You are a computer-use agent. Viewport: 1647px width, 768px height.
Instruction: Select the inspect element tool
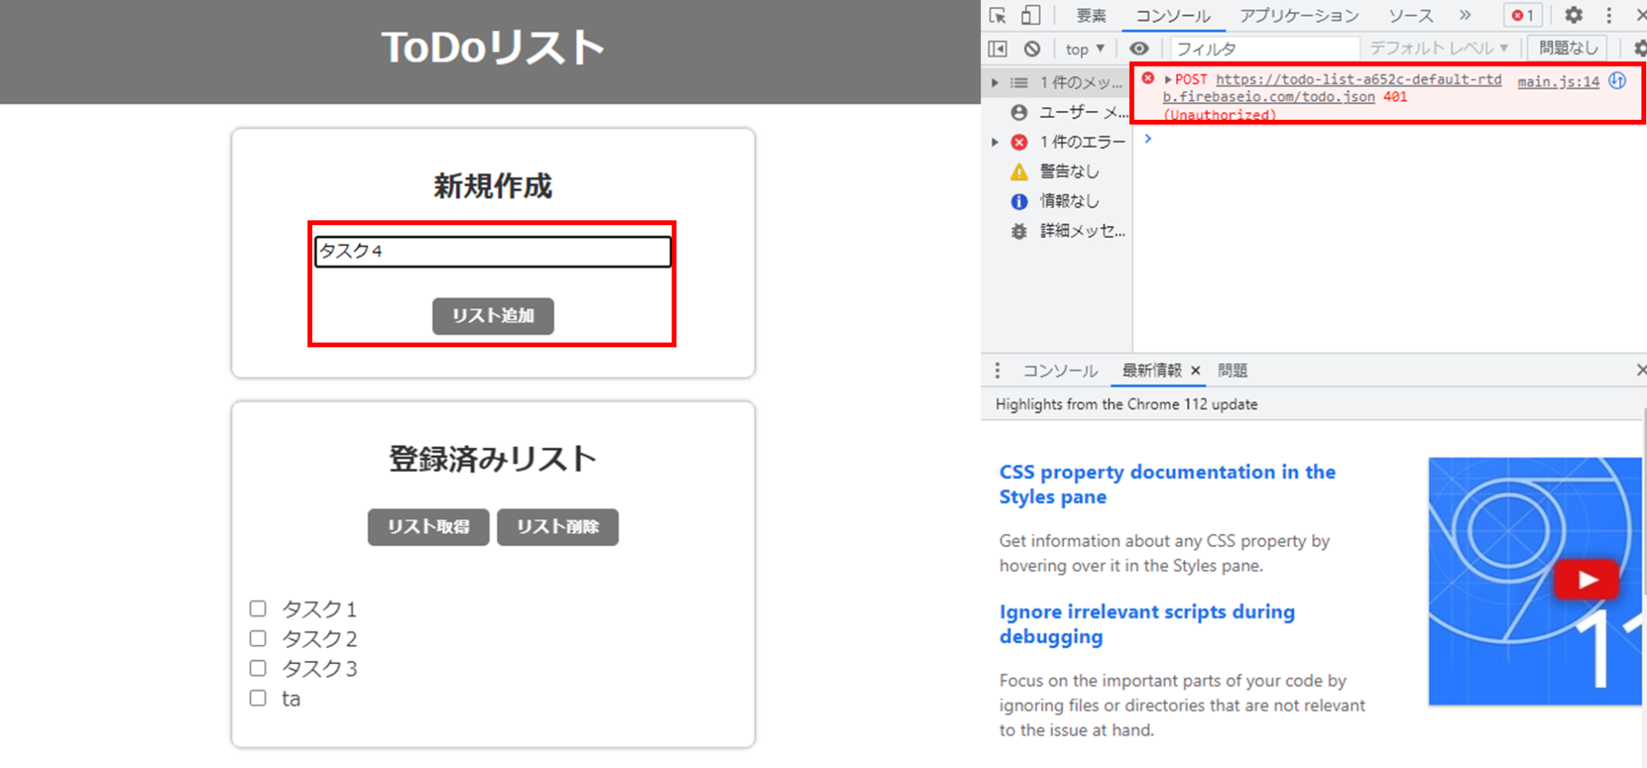997,14
